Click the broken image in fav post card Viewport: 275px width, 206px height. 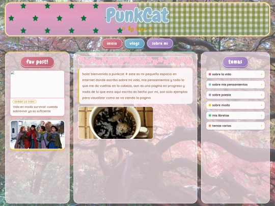(x=37, y=84)
